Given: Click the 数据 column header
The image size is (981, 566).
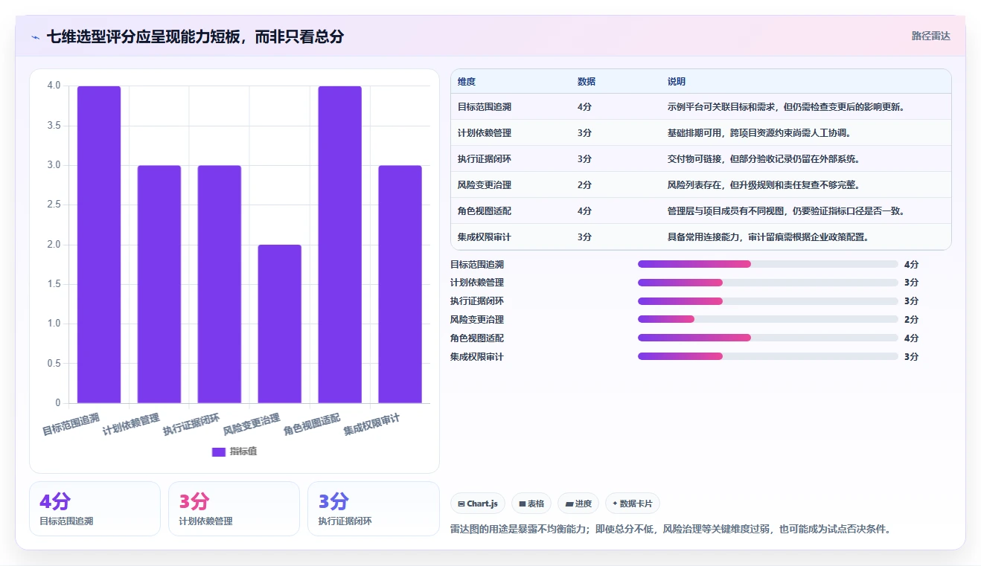Looking at the screenshot, I should point(587,81).
